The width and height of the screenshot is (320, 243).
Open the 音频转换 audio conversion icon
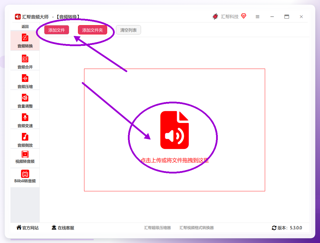click(25, 38)
